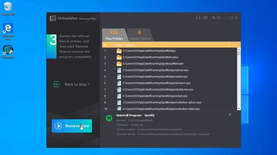
Task: Open the Files/Folders tab
Action: pyautogui.click(x=114, y=35)
